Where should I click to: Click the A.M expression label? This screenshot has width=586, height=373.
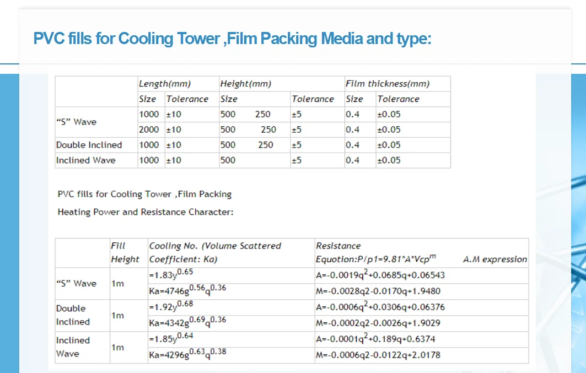[494, 259]
